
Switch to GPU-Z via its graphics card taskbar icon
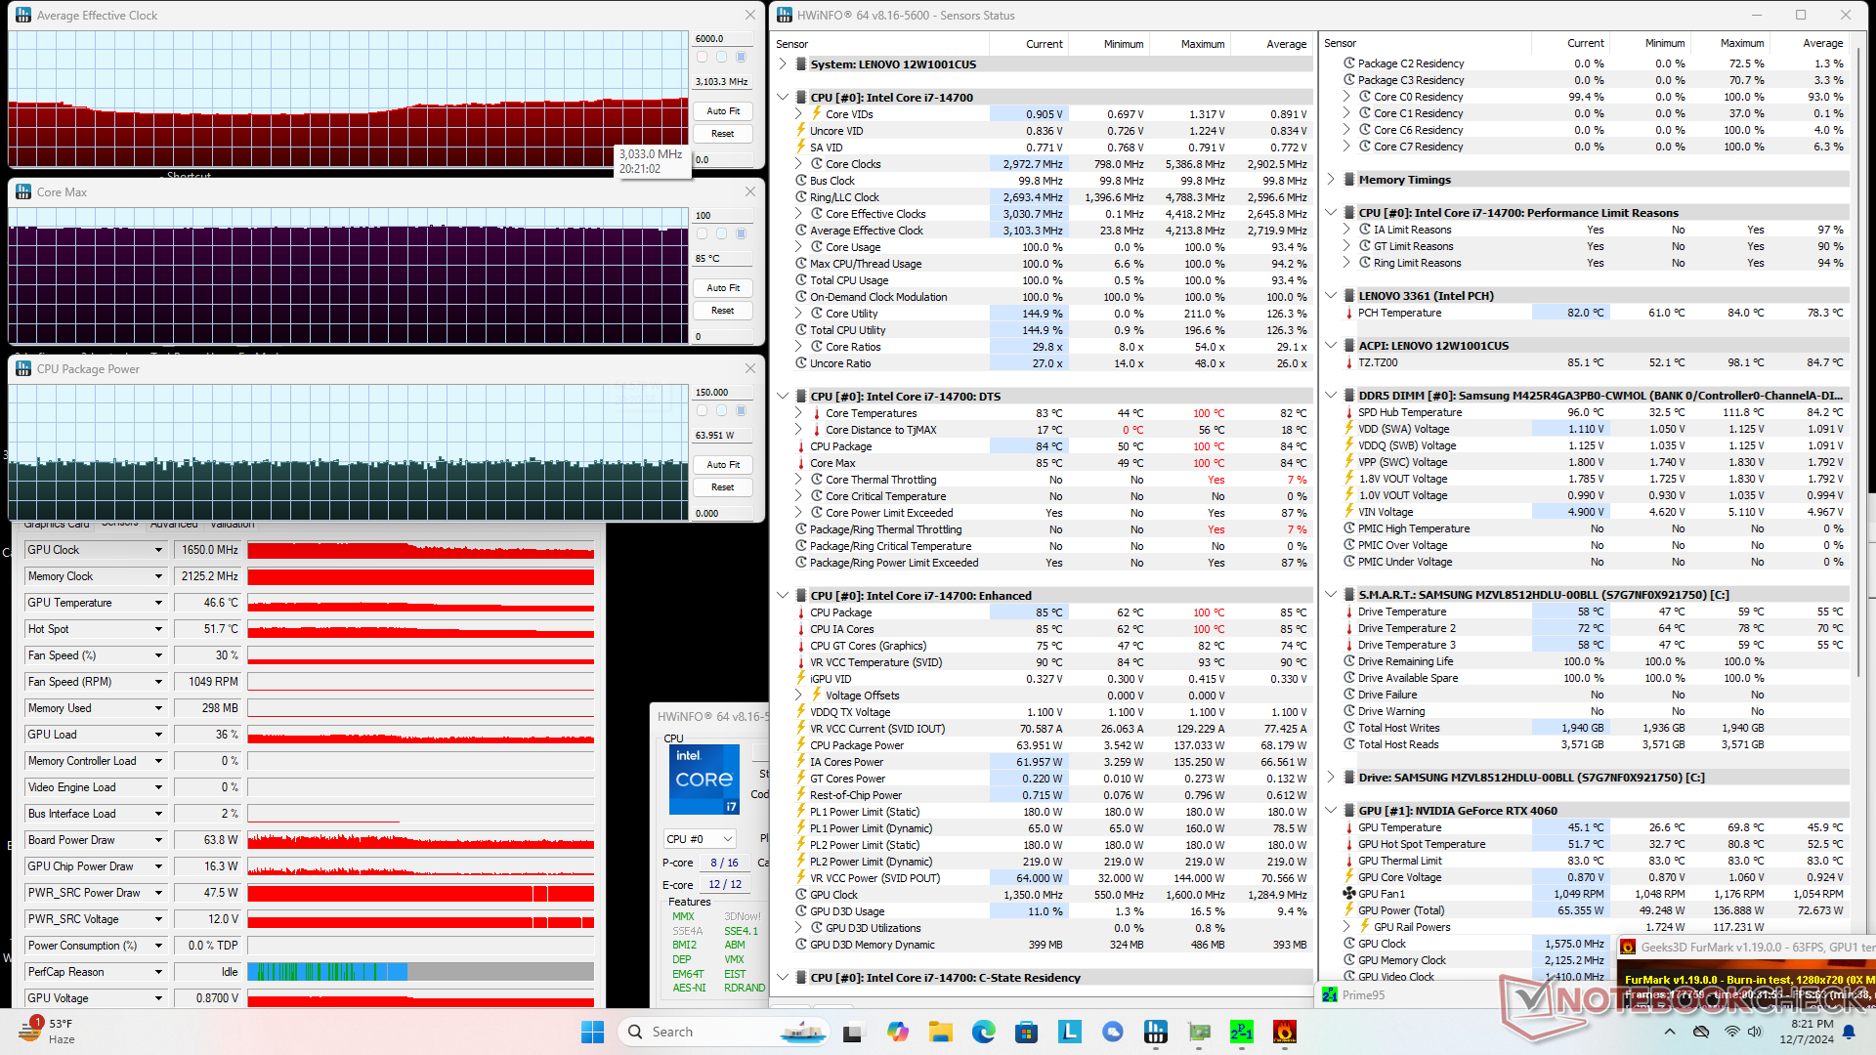tap(1199, 1032)
